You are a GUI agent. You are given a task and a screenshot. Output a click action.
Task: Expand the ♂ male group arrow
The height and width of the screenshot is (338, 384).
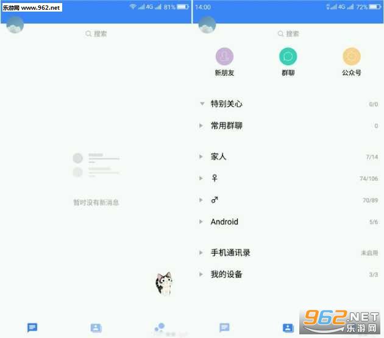click(x=201, y=200)
